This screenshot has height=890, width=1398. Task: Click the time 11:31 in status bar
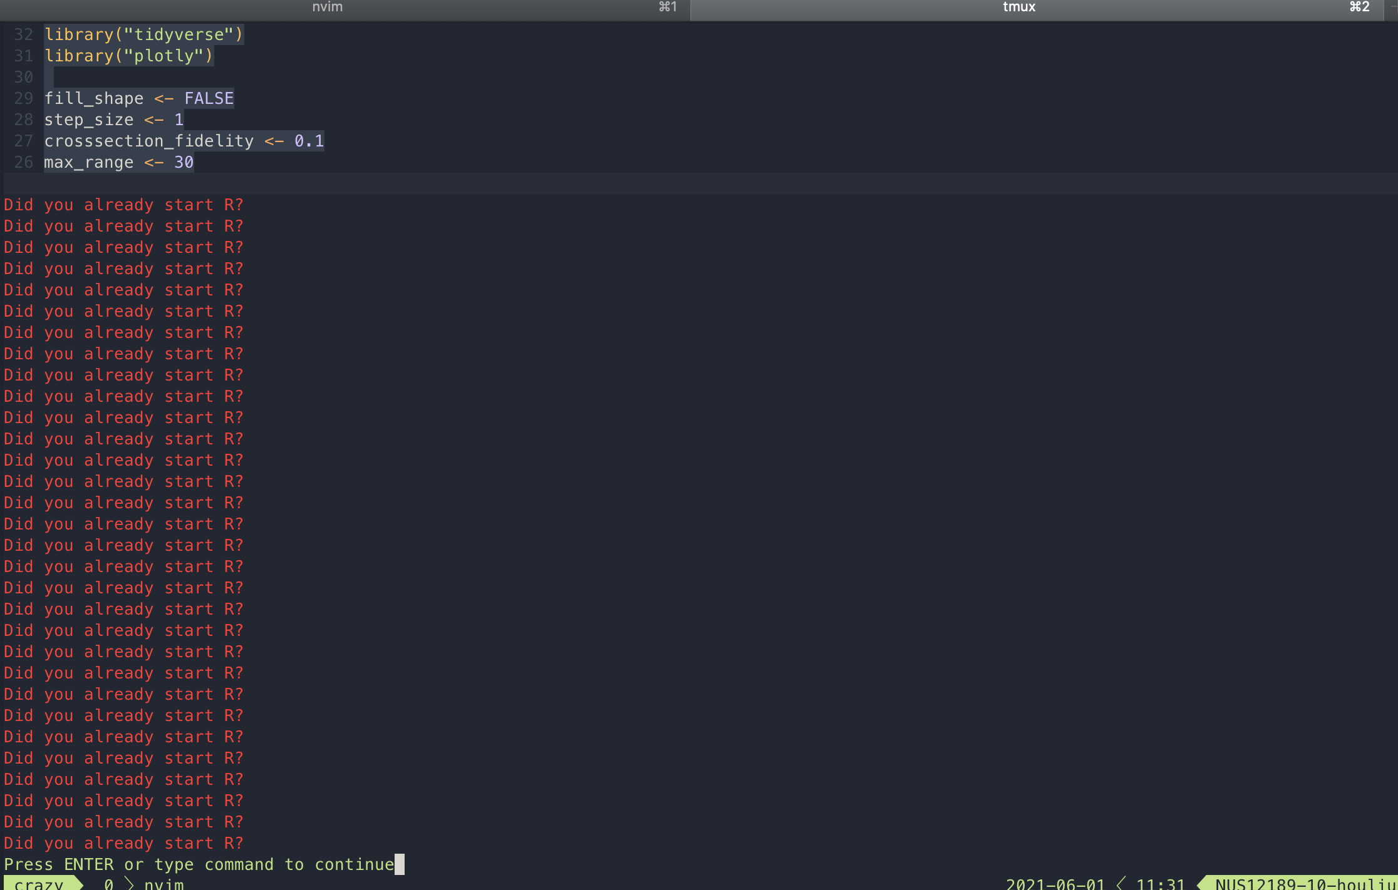1160,884
